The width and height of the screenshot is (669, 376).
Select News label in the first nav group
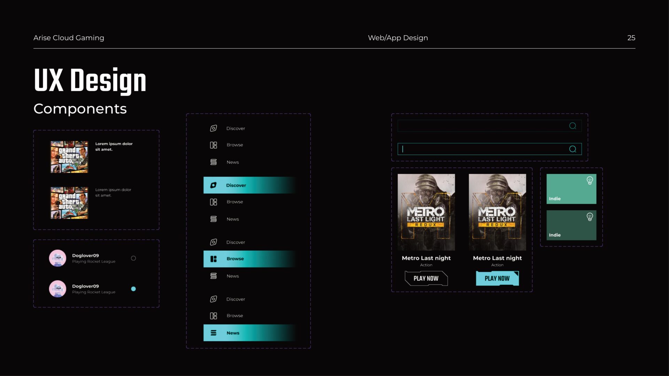pos(233,162)
